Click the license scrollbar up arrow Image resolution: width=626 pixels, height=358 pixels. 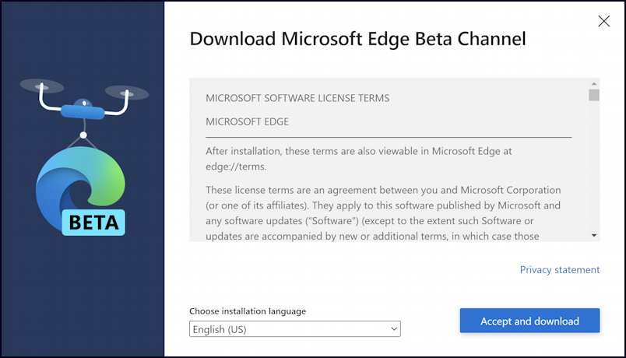pyautogui.click(x=593, y=84)
